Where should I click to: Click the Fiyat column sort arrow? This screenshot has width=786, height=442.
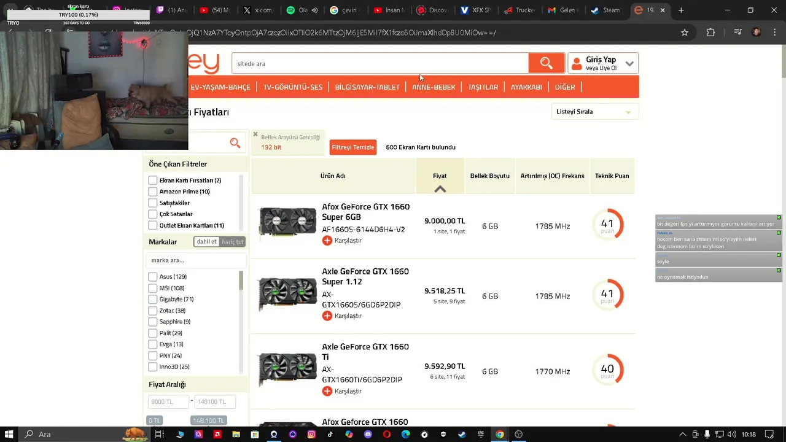(x=440, y=189)
